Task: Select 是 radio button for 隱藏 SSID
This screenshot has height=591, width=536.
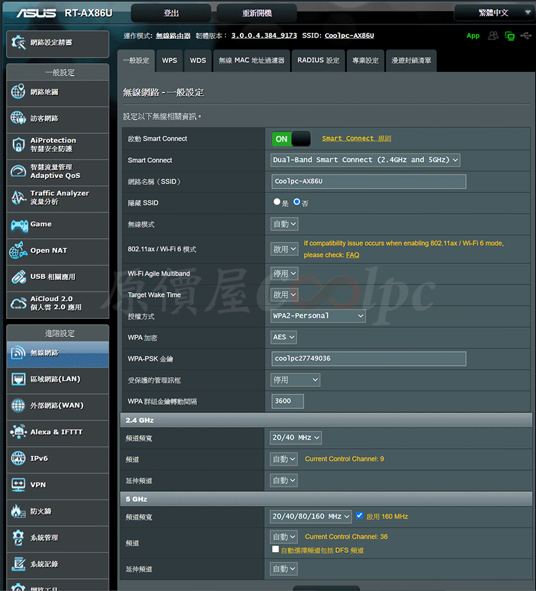Action: pyautogui.click(x=277, y=202)
